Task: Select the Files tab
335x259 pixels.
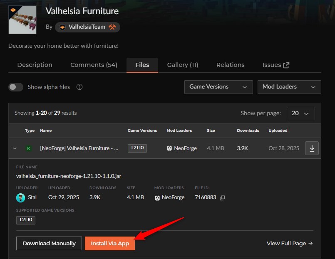Action: (x=142, y=65)
